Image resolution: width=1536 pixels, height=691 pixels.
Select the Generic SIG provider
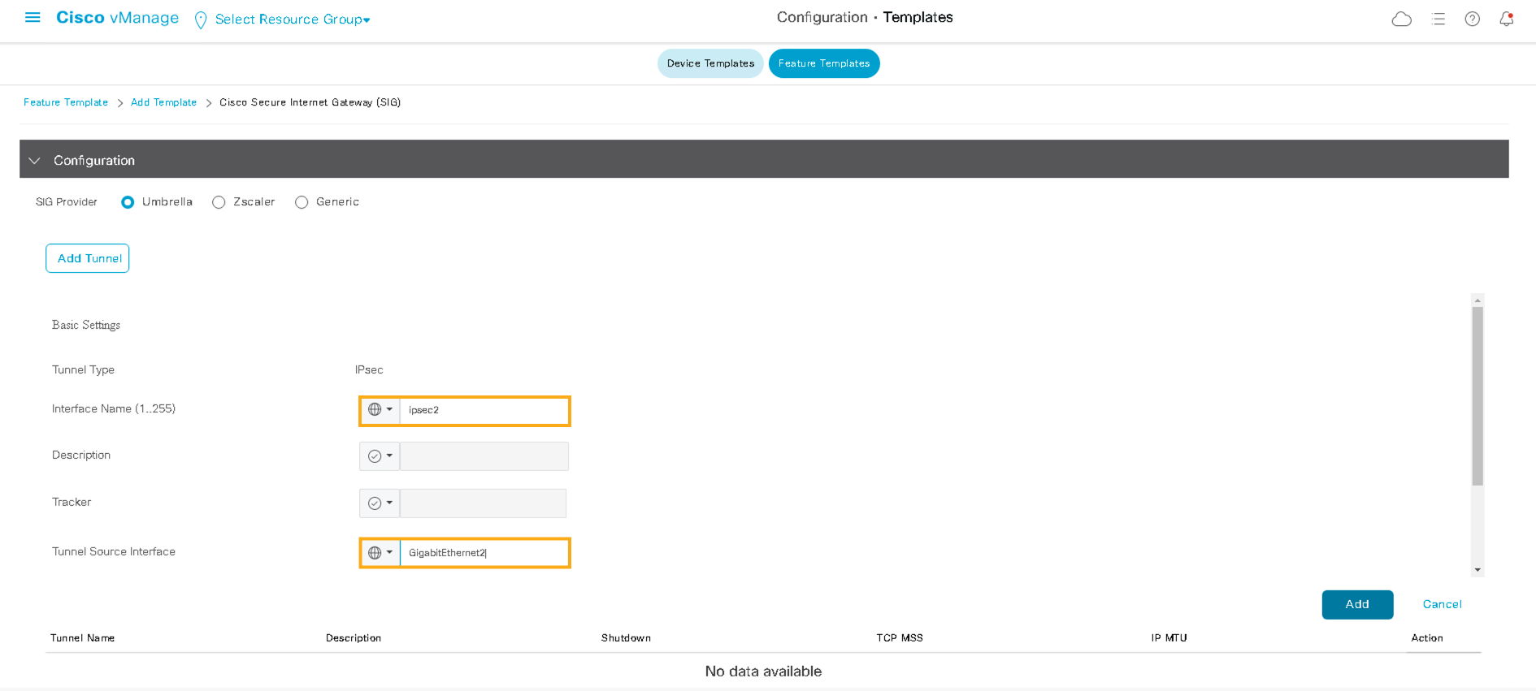[302, 202]
